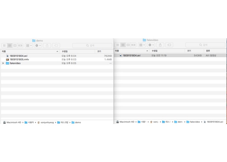
Task: Click Macintosh HD in demo window path bar
Action: click(x=12, y=122)
